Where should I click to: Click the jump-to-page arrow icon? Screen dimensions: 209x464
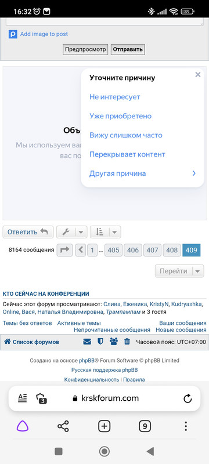click(x=64, y=250)
